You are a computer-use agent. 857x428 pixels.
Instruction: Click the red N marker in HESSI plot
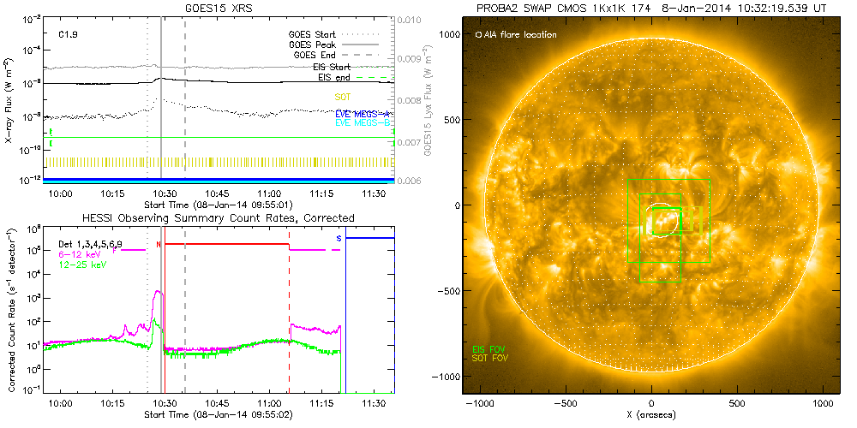[x=159, y=245]
